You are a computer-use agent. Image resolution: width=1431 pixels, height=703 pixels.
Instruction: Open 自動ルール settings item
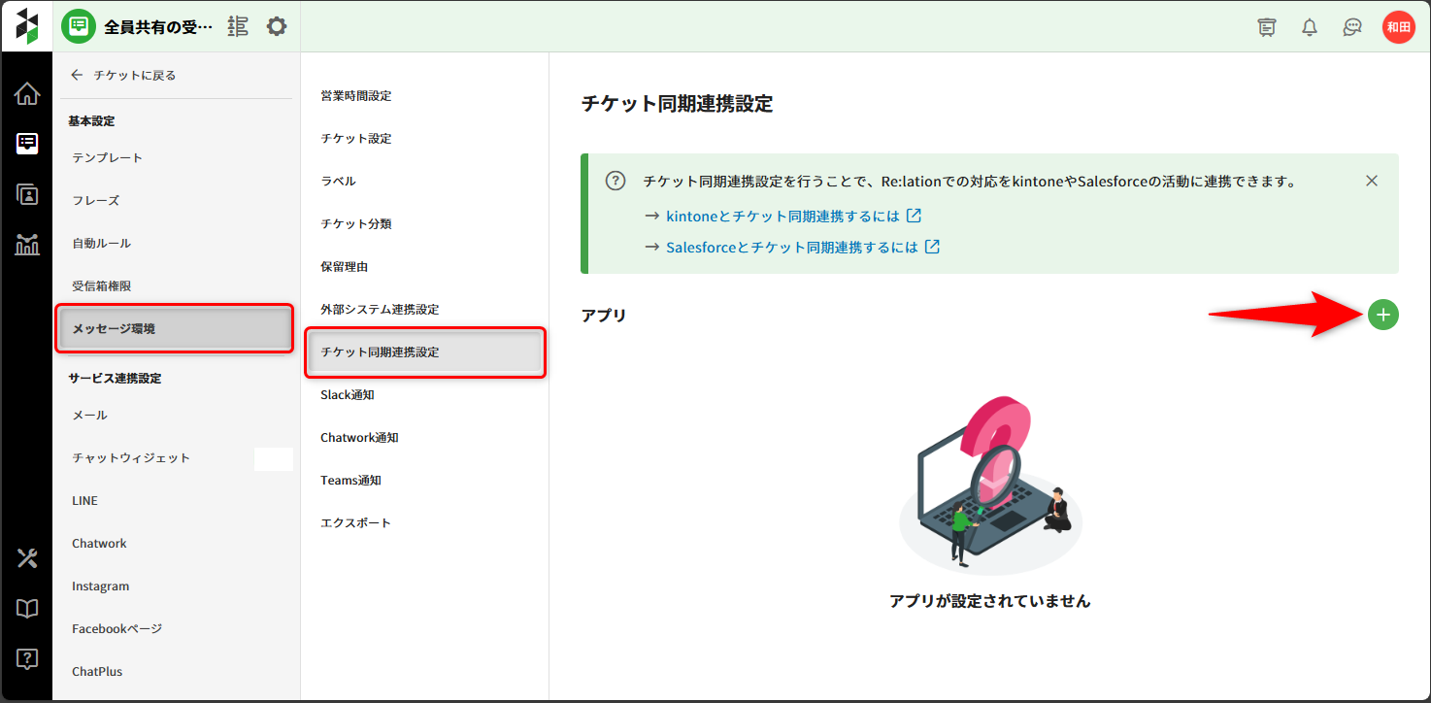tap(101, 243)
